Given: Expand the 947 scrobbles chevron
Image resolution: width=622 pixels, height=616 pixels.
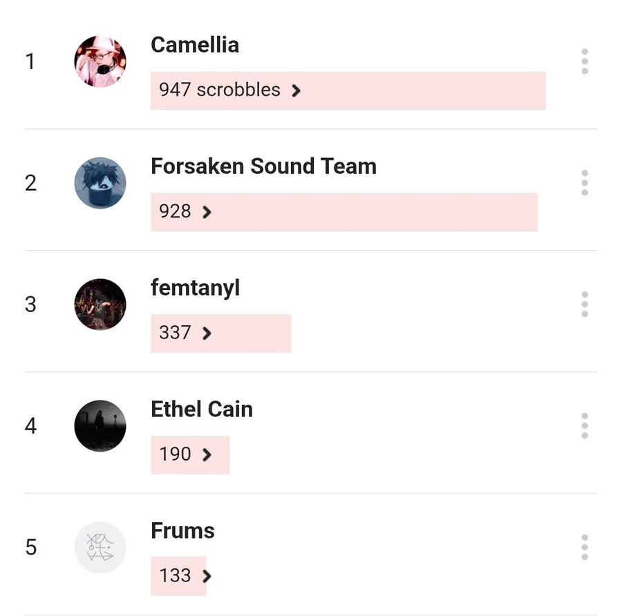Looking at the screenshot, I should tap(296, 90).
